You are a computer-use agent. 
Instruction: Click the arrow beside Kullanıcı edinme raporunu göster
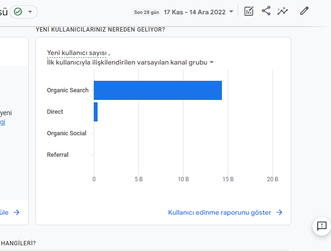(x=279, y=212)
